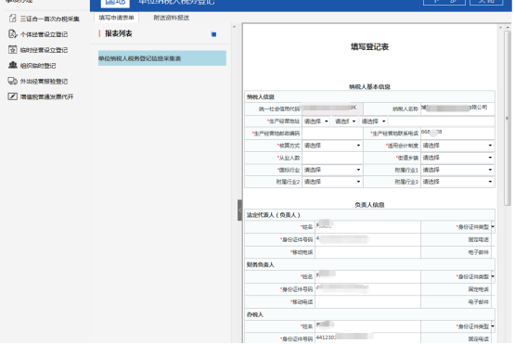Expand the 附属行业3 dropdown
Image resolution: width=515 pixels, height=344 pixels.
(457, 182)
